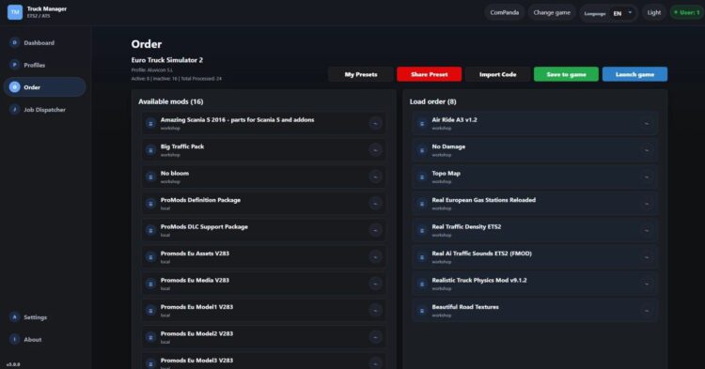Click the Euro Truck Simulator 2 subtitle

point(166,60)
